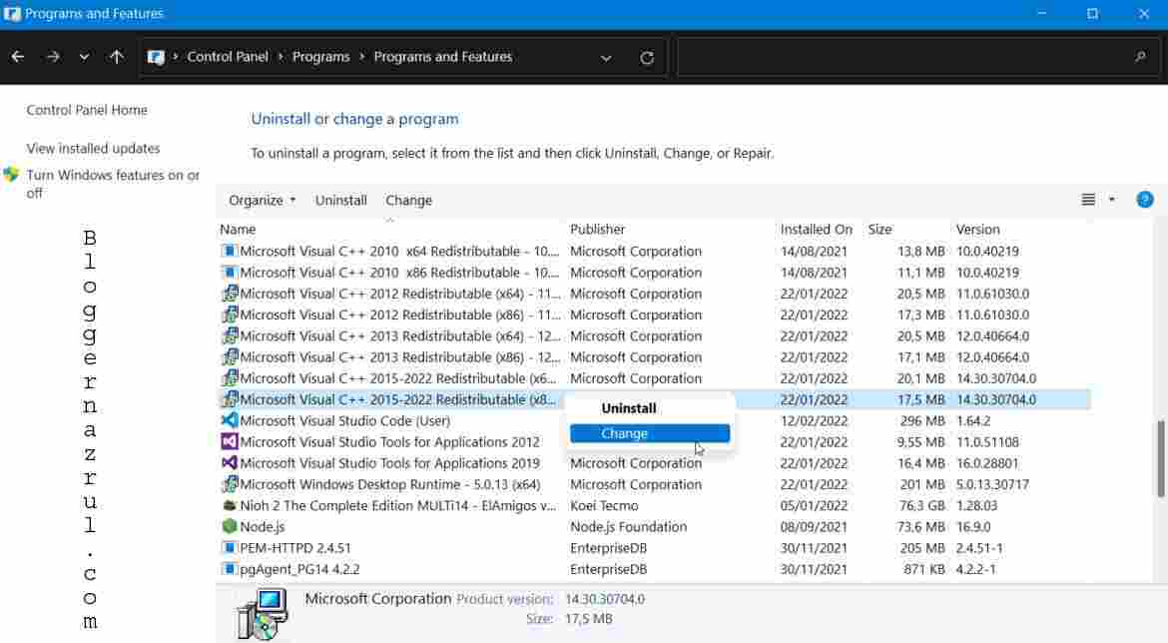Image resolution: width=1168 pixels, height=643 pixels.
Task: Click Uninstall in the toolbar
Action: [340, 200]
